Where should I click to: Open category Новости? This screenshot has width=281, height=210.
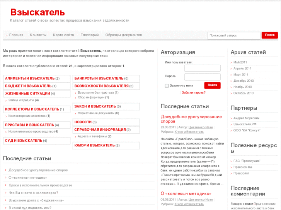pos(83,122)
